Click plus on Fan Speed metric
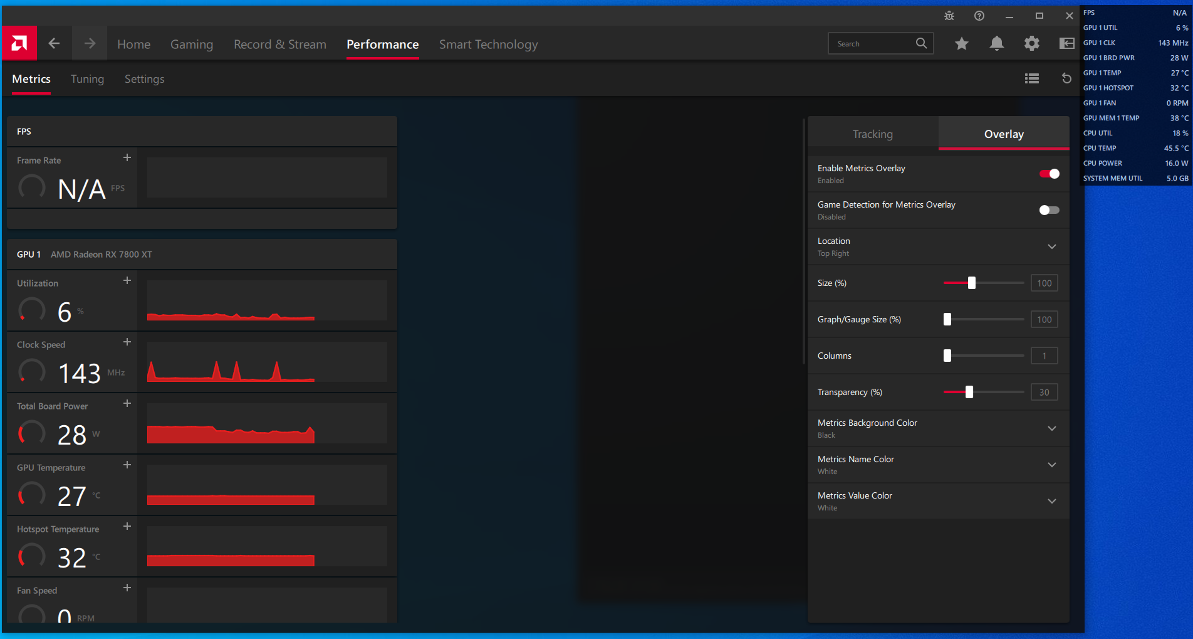Image resolution: width=1193 pixels, height=639 pixels. 127,588
